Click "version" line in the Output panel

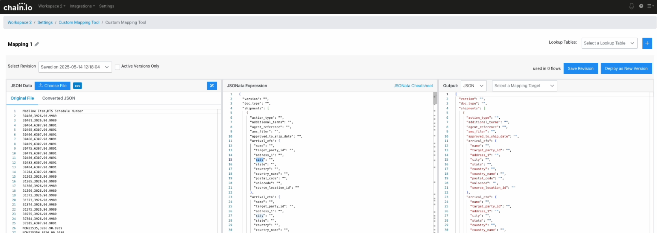[x=472, y=99]
